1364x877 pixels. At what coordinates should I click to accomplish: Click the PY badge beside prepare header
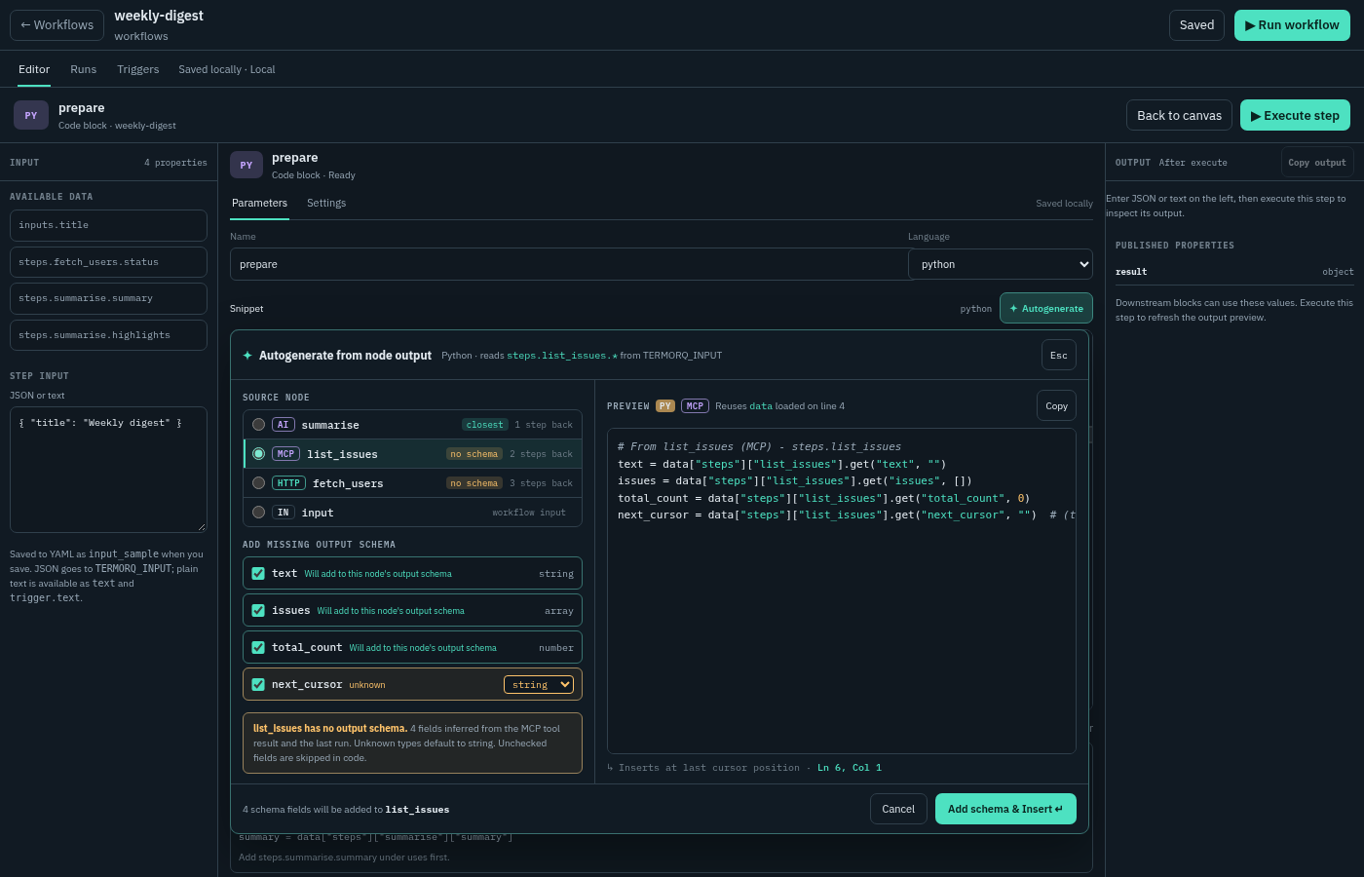[x=31, y=115]
